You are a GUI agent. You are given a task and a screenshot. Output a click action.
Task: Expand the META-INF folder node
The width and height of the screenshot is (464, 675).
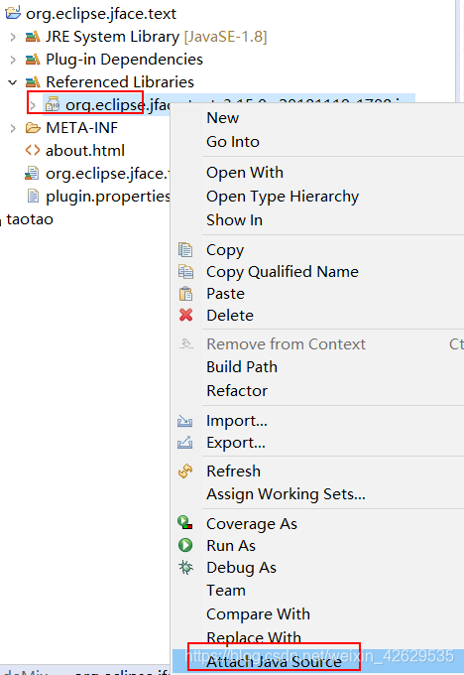13,128
